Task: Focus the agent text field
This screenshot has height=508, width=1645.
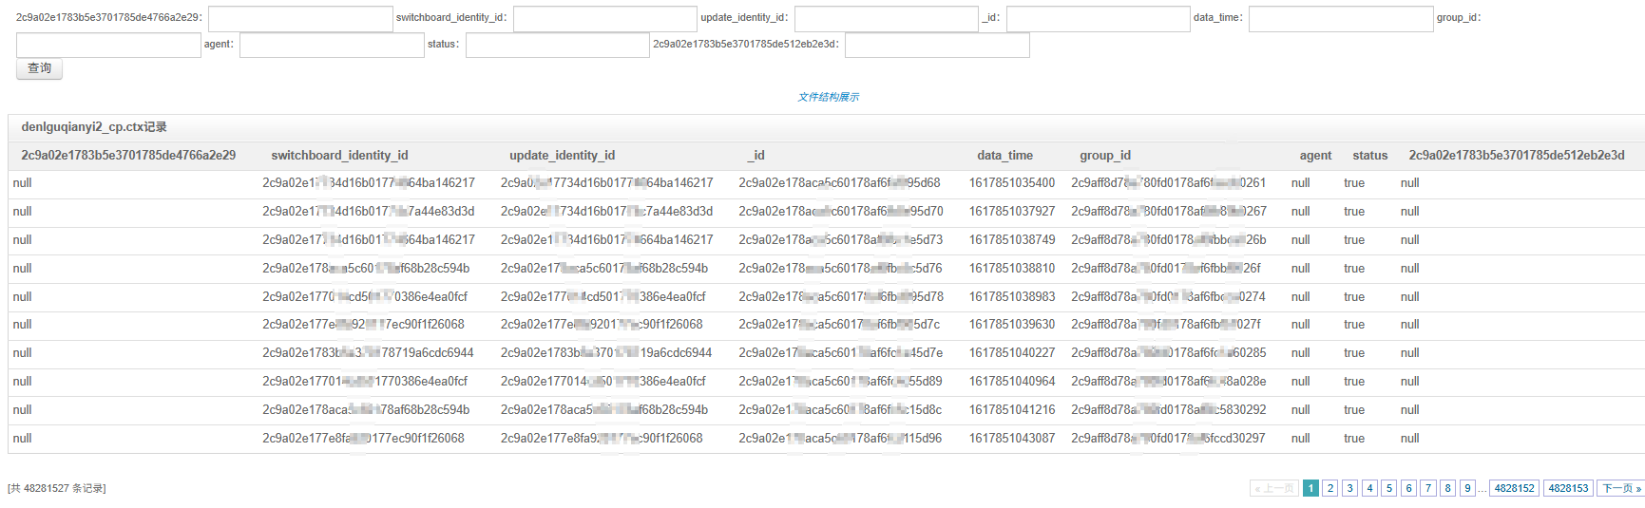Action: point(332,46)
